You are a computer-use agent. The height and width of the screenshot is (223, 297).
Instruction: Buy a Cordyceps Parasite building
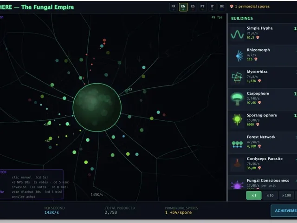(263, 164)
